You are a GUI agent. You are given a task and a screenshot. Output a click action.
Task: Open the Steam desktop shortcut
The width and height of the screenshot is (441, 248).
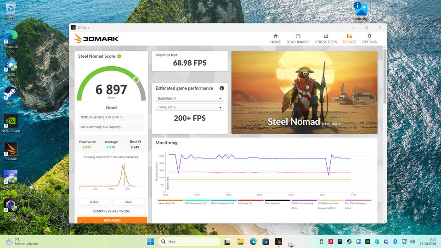tap(11, 95)
